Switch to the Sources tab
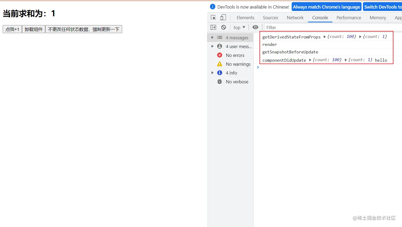The width and height of the screenshot is (402, 227). [270, 18]
